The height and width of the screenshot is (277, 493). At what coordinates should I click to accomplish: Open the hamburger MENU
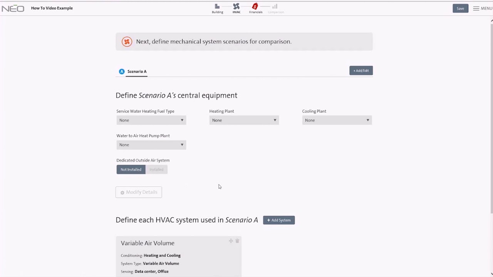[x=482, y=8]
